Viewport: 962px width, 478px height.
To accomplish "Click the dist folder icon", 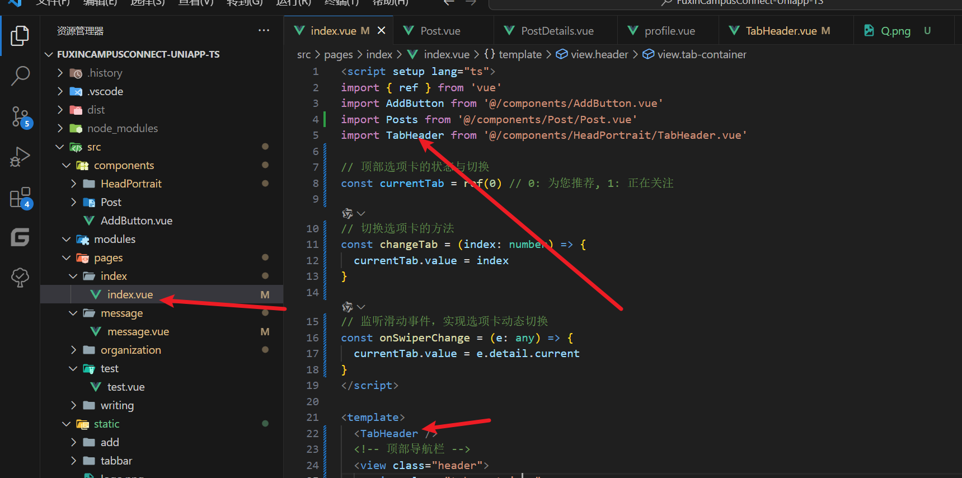I will point(76,110).
